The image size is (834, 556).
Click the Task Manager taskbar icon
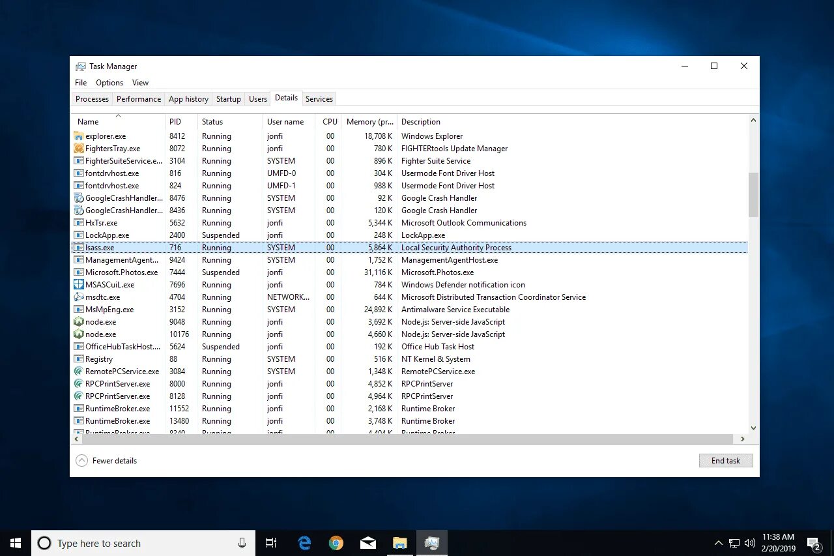tap(432, 543)
